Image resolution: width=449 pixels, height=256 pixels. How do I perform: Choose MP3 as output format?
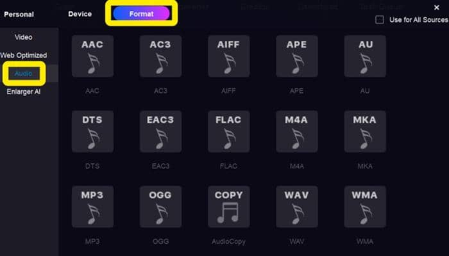[x=92, y=207]
